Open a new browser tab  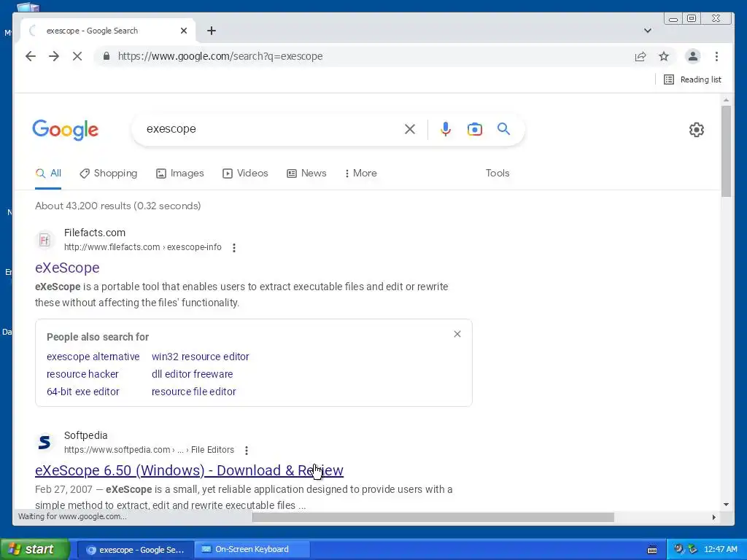point(212,31)
